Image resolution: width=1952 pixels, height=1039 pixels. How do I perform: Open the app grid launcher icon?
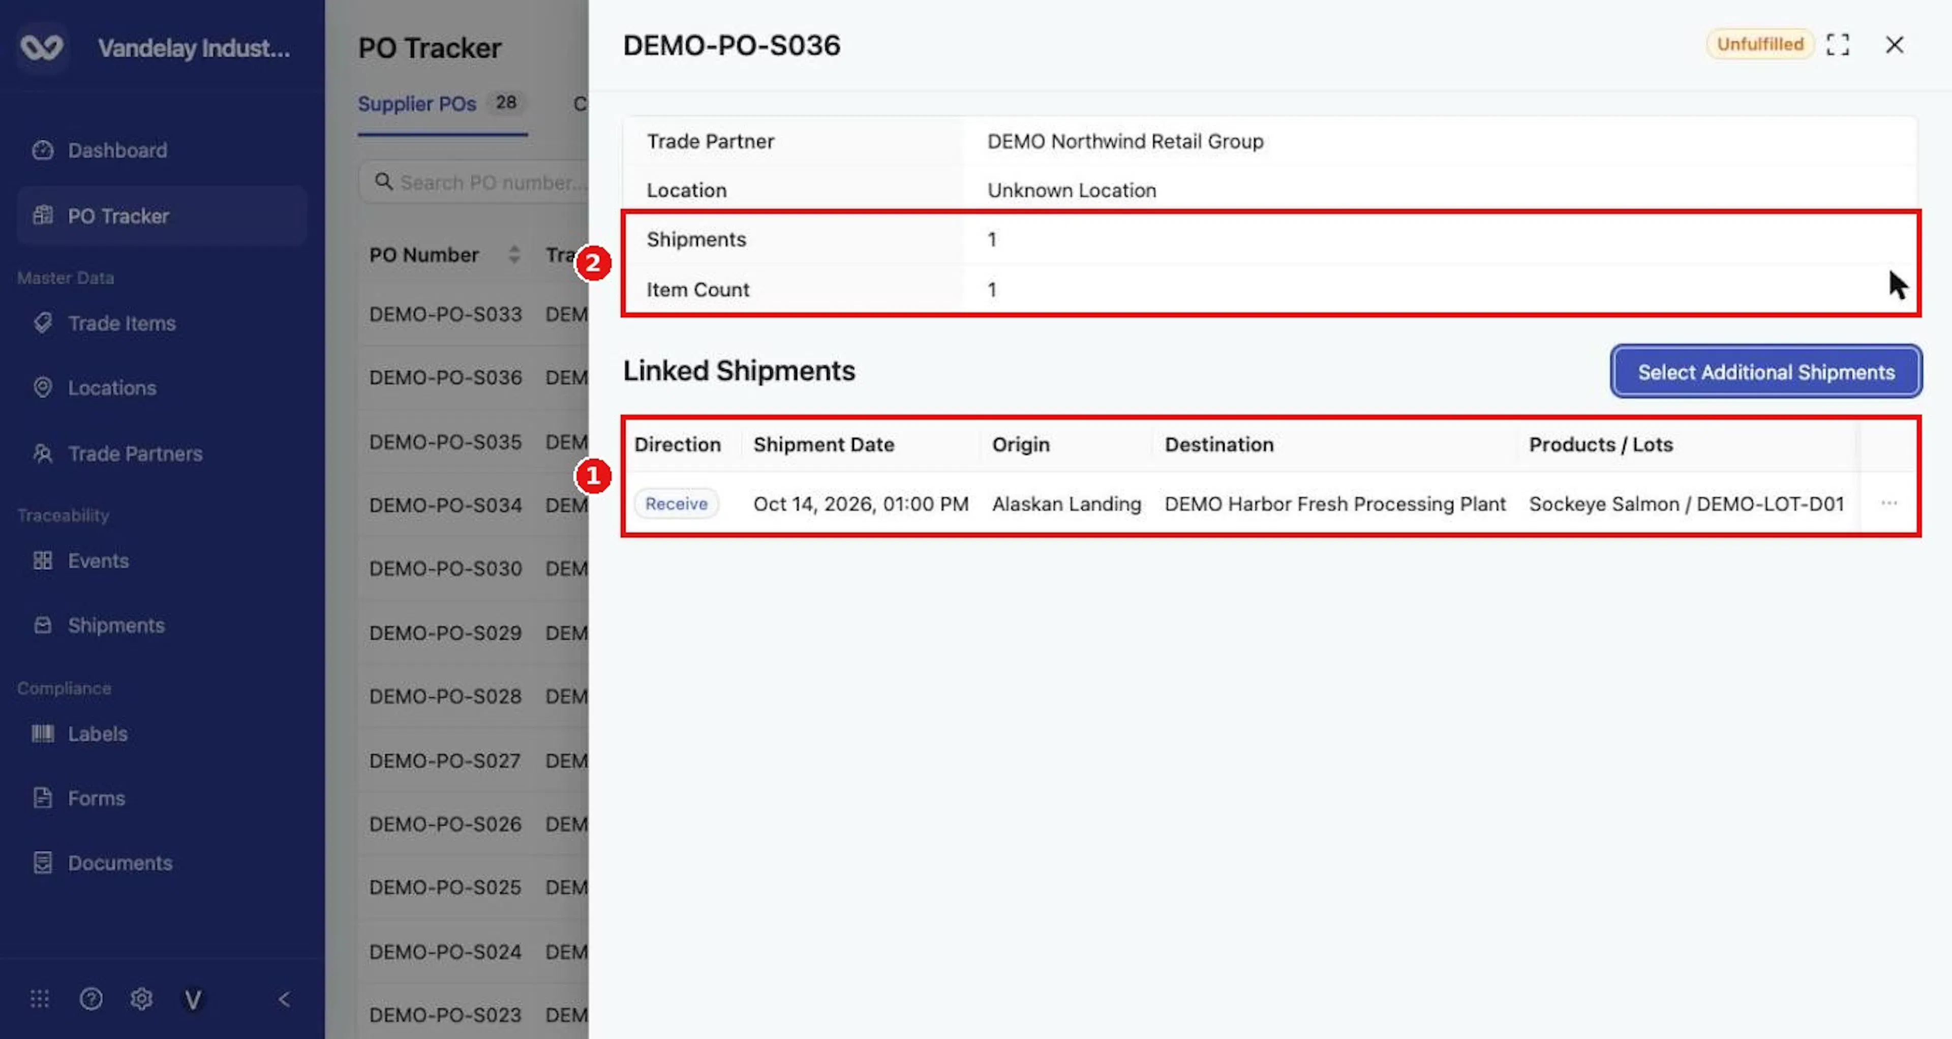pos(40,999)
